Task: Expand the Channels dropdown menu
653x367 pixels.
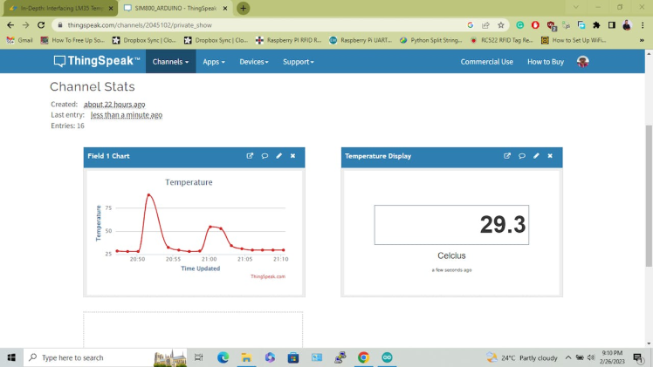Action: pos(170,62)
